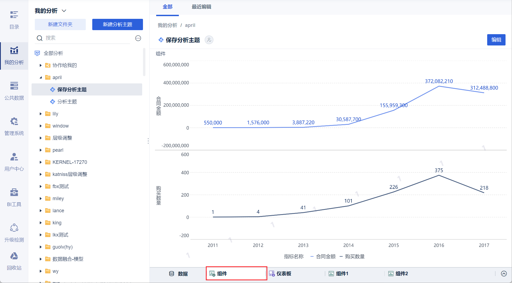Open the BI工具 toolbox icon
Image resolution: width=512 pixels, height=283 pixels.
pyautogui.click(x=14, y=192)
